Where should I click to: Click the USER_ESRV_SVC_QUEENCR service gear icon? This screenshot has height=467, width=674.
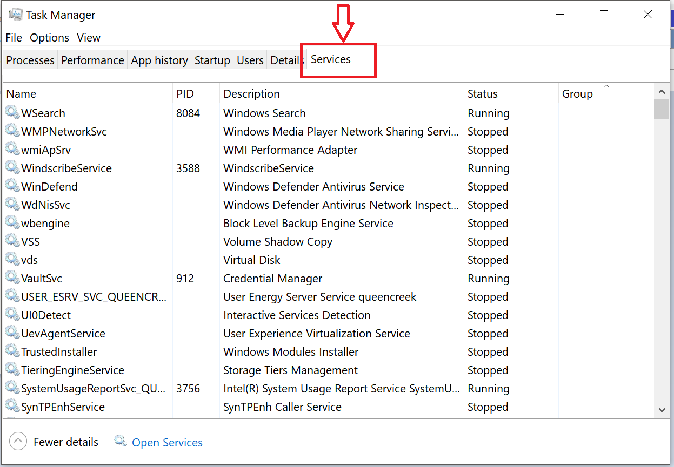[x=12, y=296]
